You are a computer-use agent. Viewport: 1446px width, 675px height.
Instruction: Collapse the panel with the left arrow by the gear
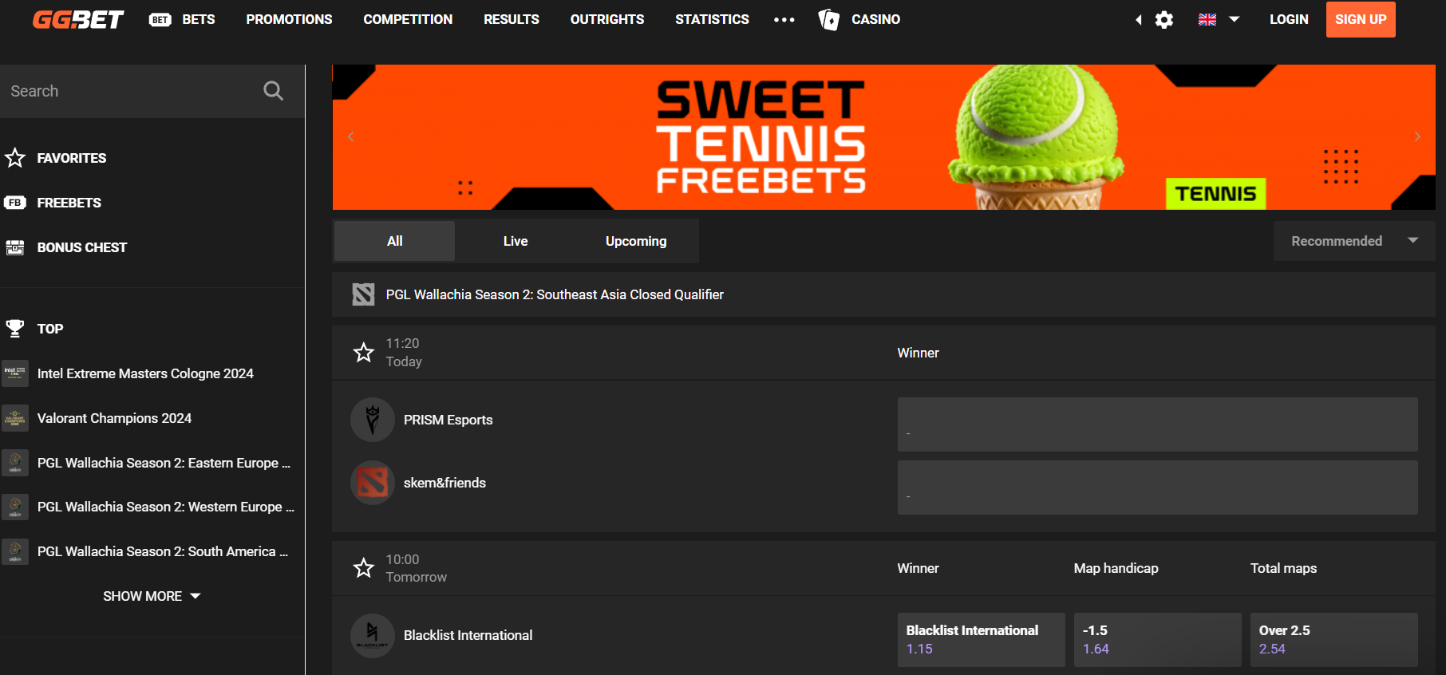point(1139,20)
